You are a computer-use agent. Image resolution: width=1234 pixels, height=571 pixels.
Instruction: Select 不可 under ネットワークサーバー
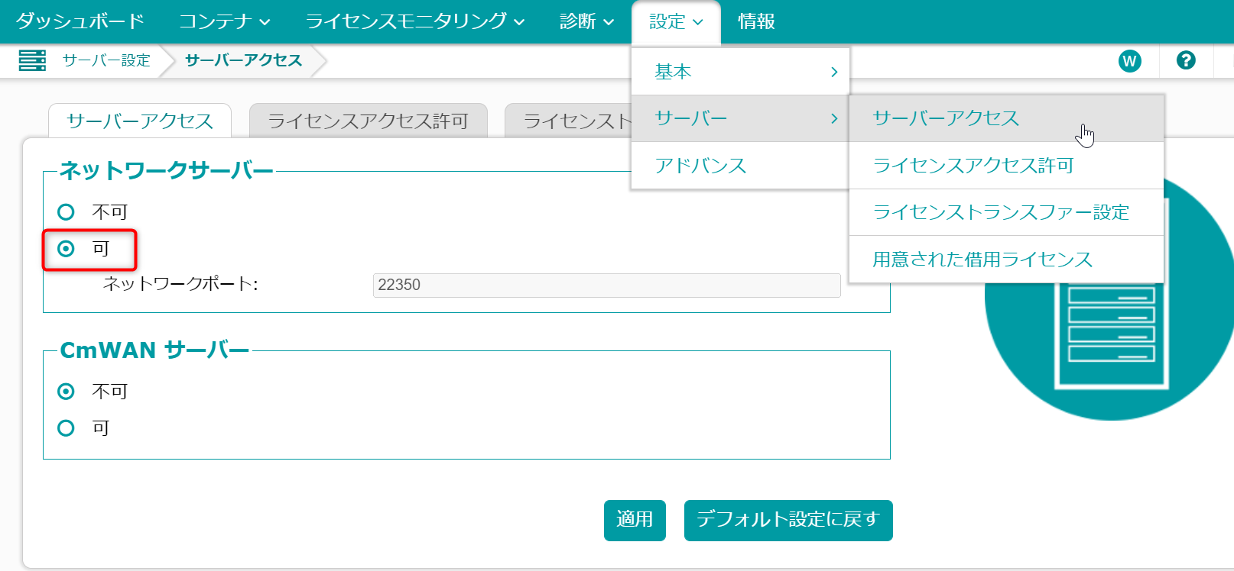tap(66, 211)
